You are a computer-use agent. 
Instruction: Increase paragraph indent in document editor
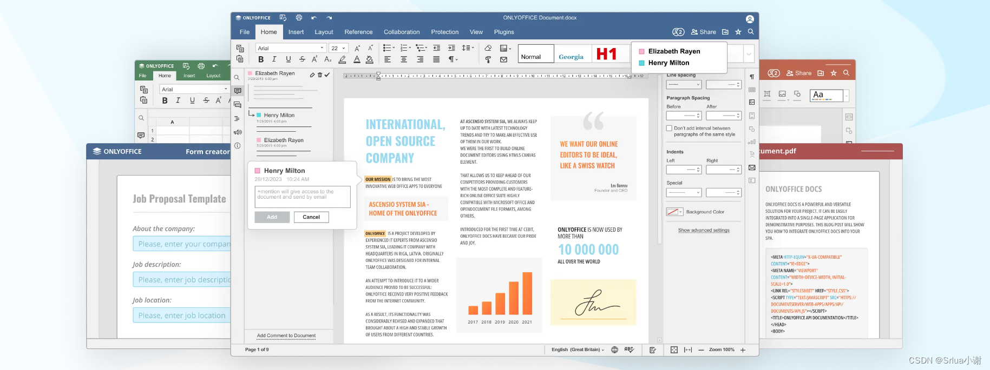click(451, 48)
